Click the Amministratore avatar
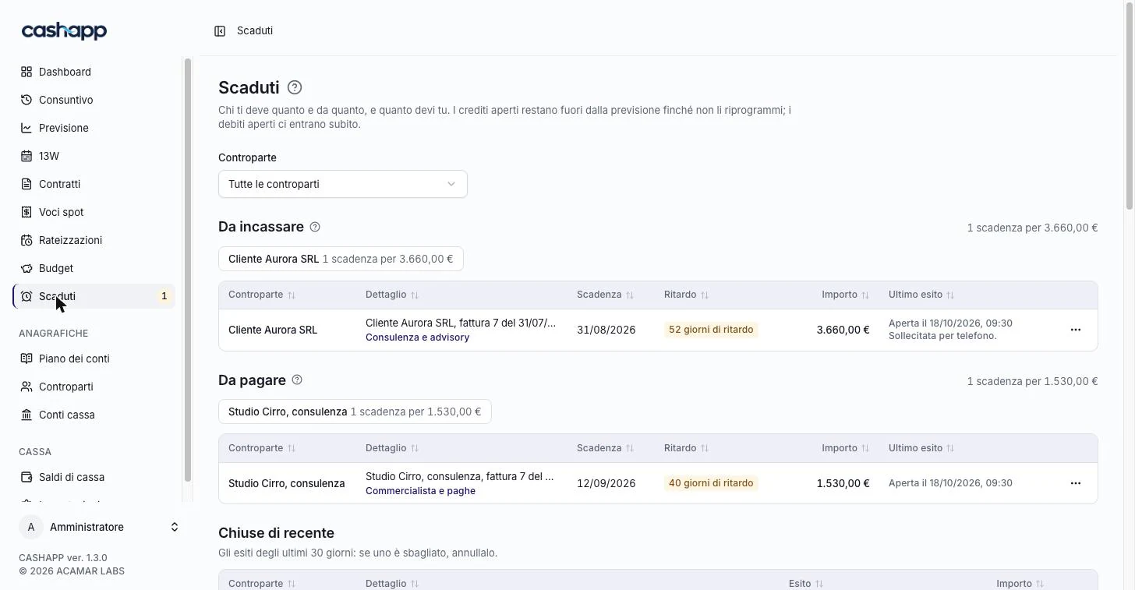Image resolution: width=1135 pixels, height=590 pixels. pyautogui.click(x=30, y=527)
